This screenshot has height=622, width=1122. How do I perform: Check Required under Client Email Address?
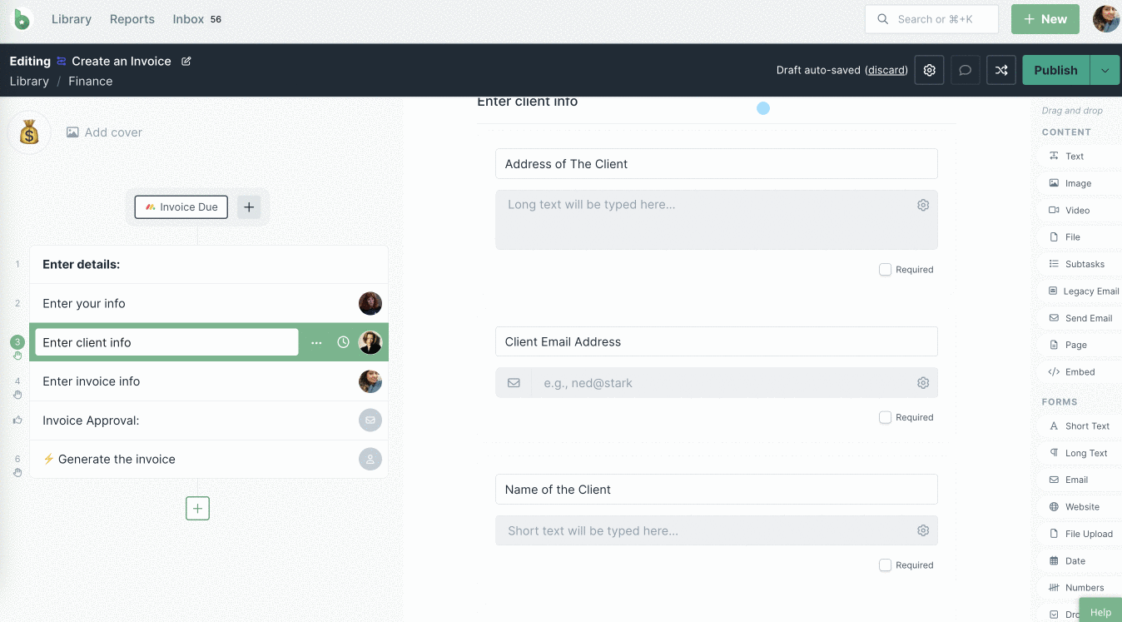[x=884, y=417]
